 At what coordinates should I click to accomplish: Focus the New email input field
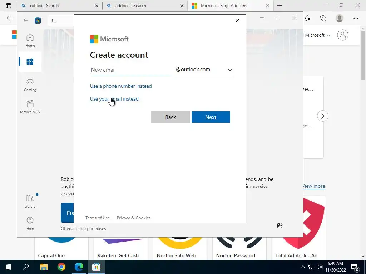(x=131, y=70)
